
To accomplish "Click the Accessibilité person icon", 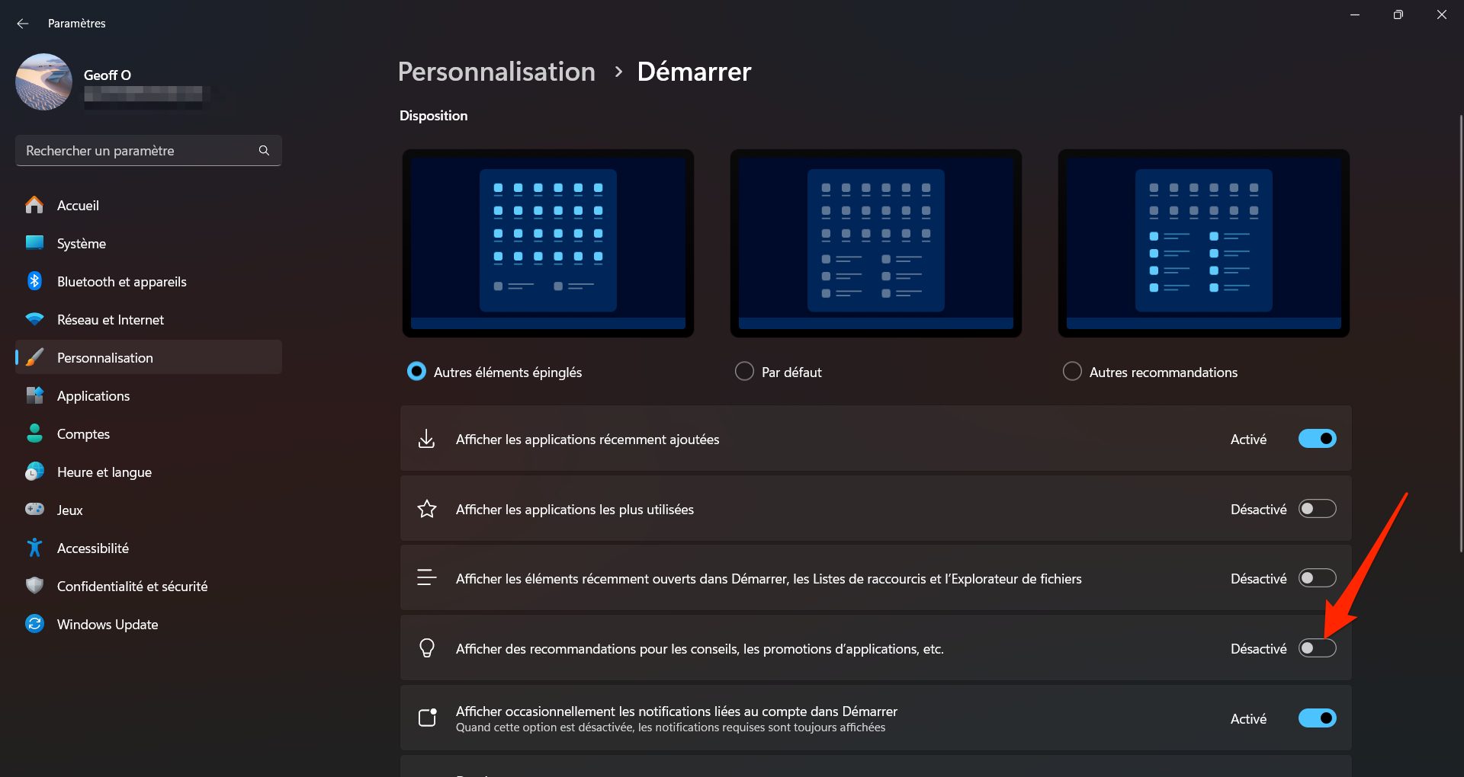I will [34, 548].
